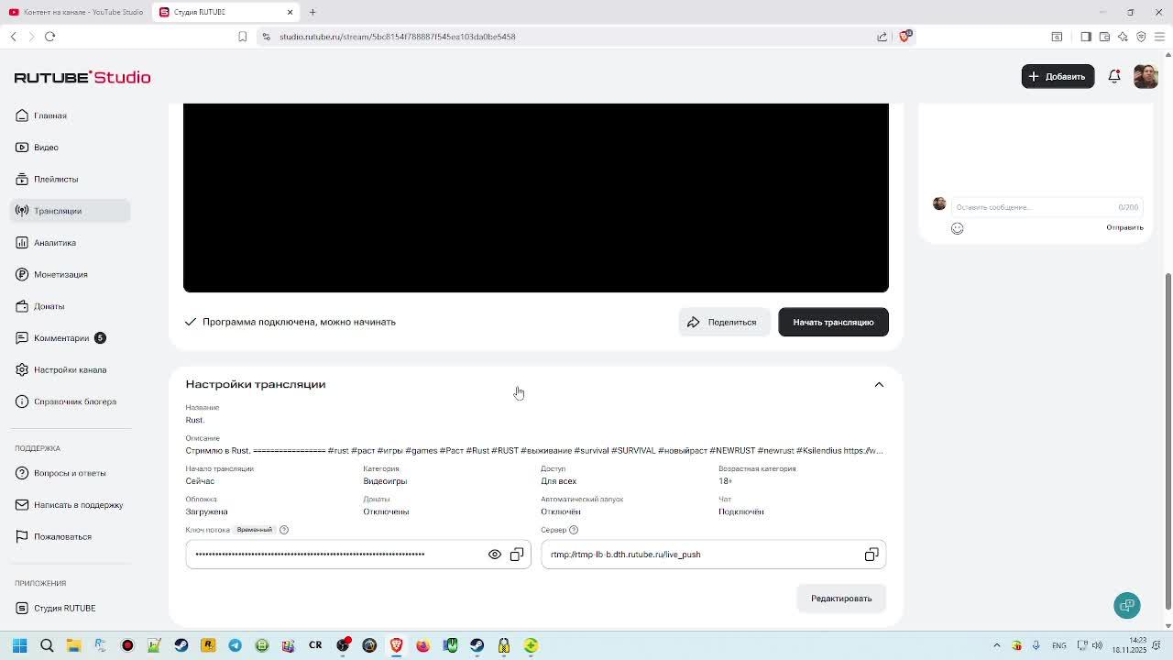Click the Пожаловаться link
This screenshot has height=660, width=1173.
coord(62,536)
